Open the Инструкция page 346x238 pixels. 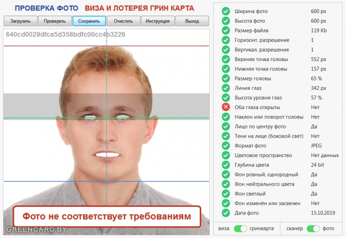[157, 21]
